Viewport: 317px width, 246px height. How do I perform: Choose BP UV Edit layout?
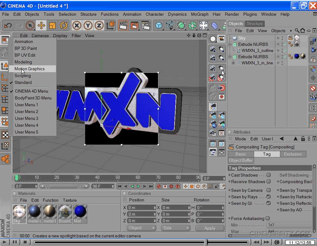[x=25, y=55]
